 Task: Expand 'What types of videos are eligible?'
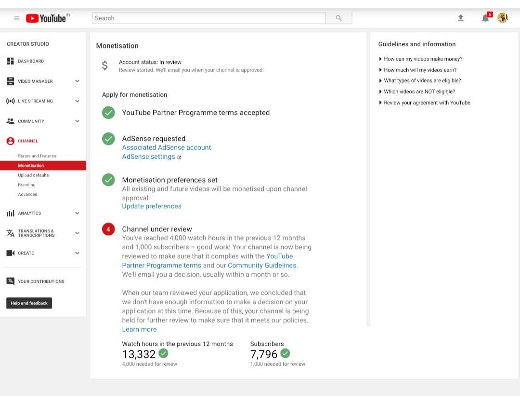[420, 80]
